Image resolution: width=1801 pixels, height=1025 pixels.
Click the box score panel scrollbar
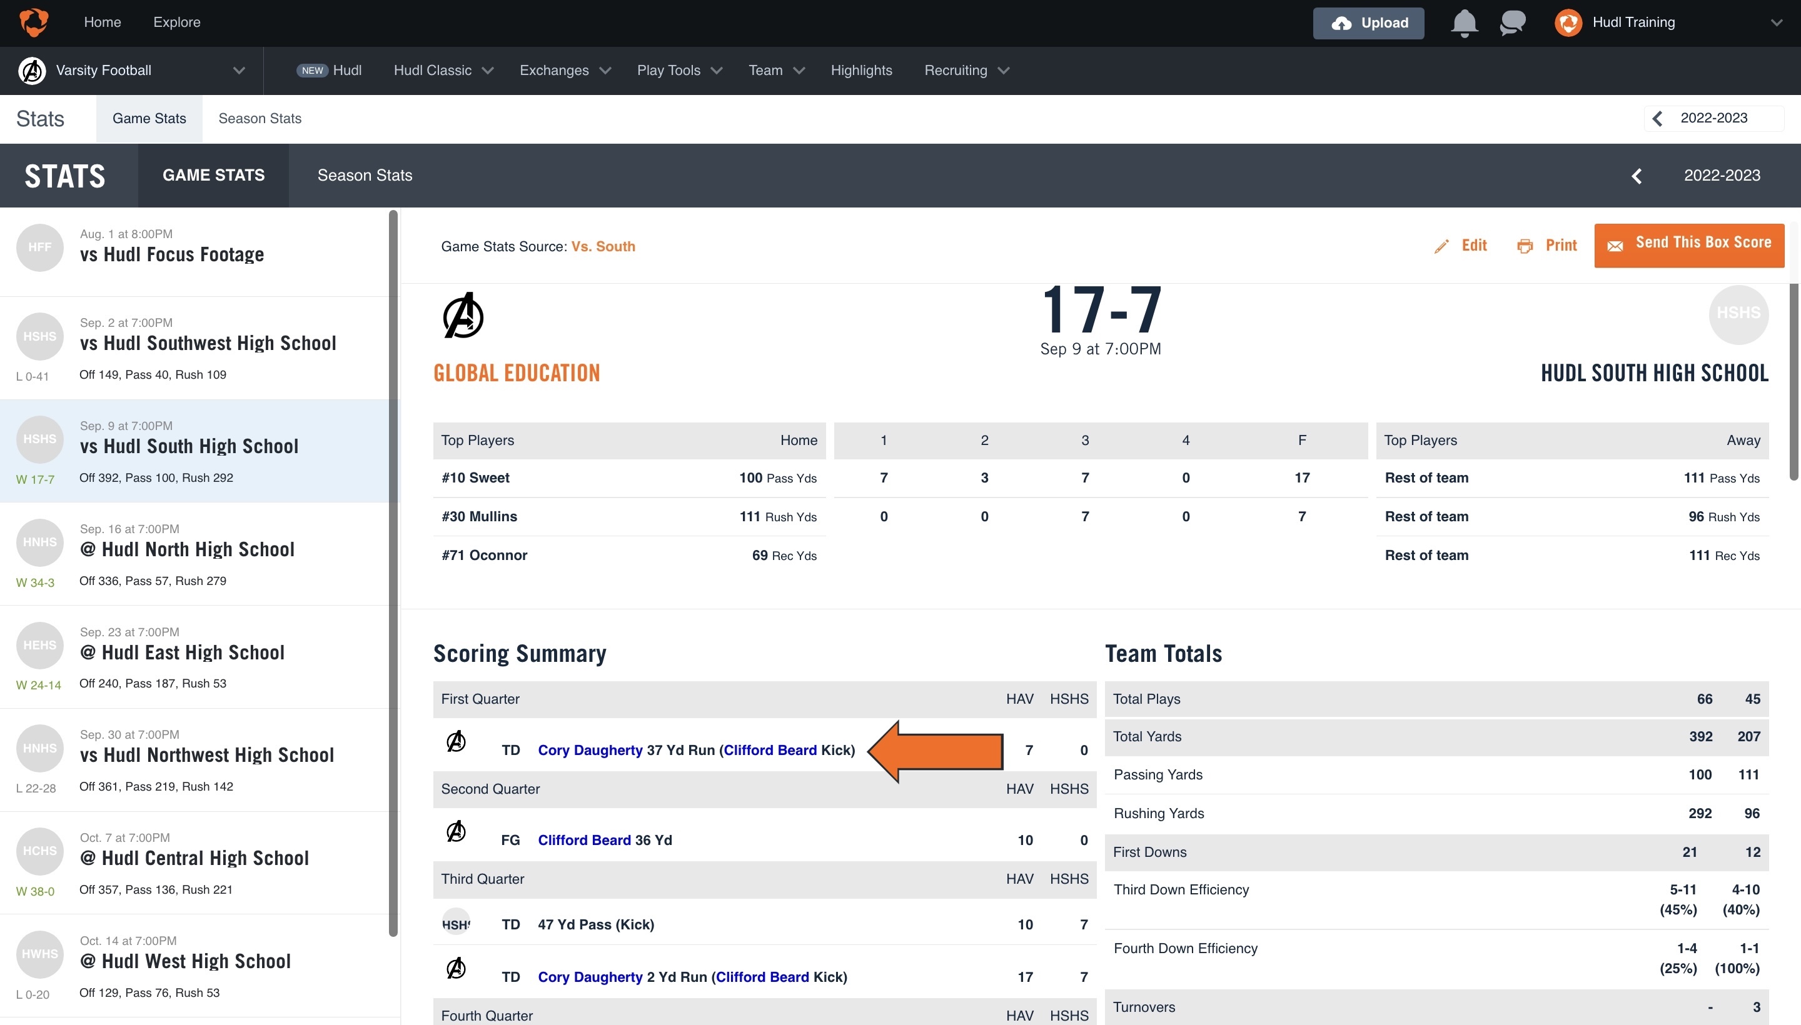(1794, 382)
